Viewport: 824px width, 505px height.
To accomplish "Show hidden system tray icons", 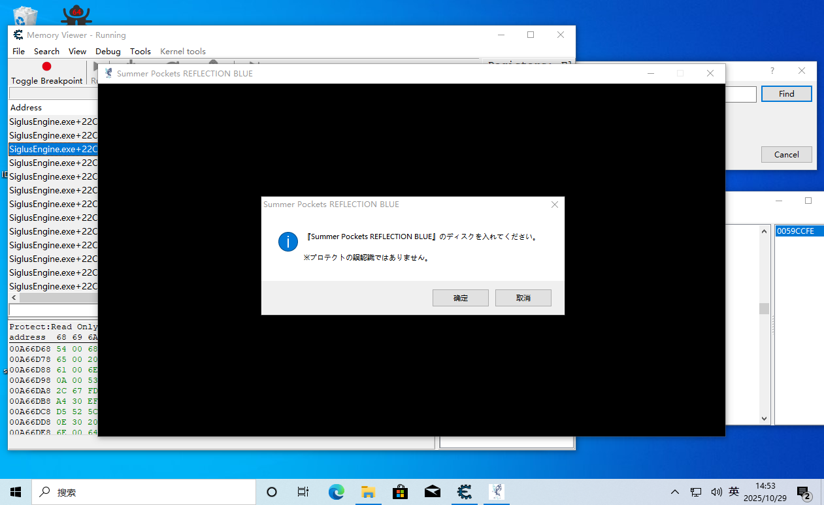I will 675,492.
